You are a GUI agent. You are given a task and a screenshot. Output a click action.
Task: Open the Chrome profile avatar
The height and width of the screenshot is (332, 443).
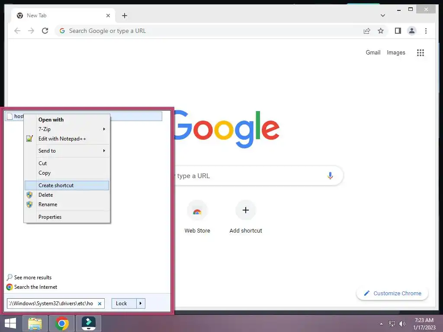[x=412, y=31]
